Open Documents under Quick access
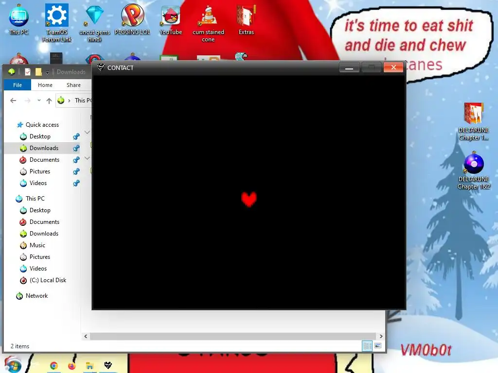The image size is (498, 373). pyautogui.click(x=44, y=159)
